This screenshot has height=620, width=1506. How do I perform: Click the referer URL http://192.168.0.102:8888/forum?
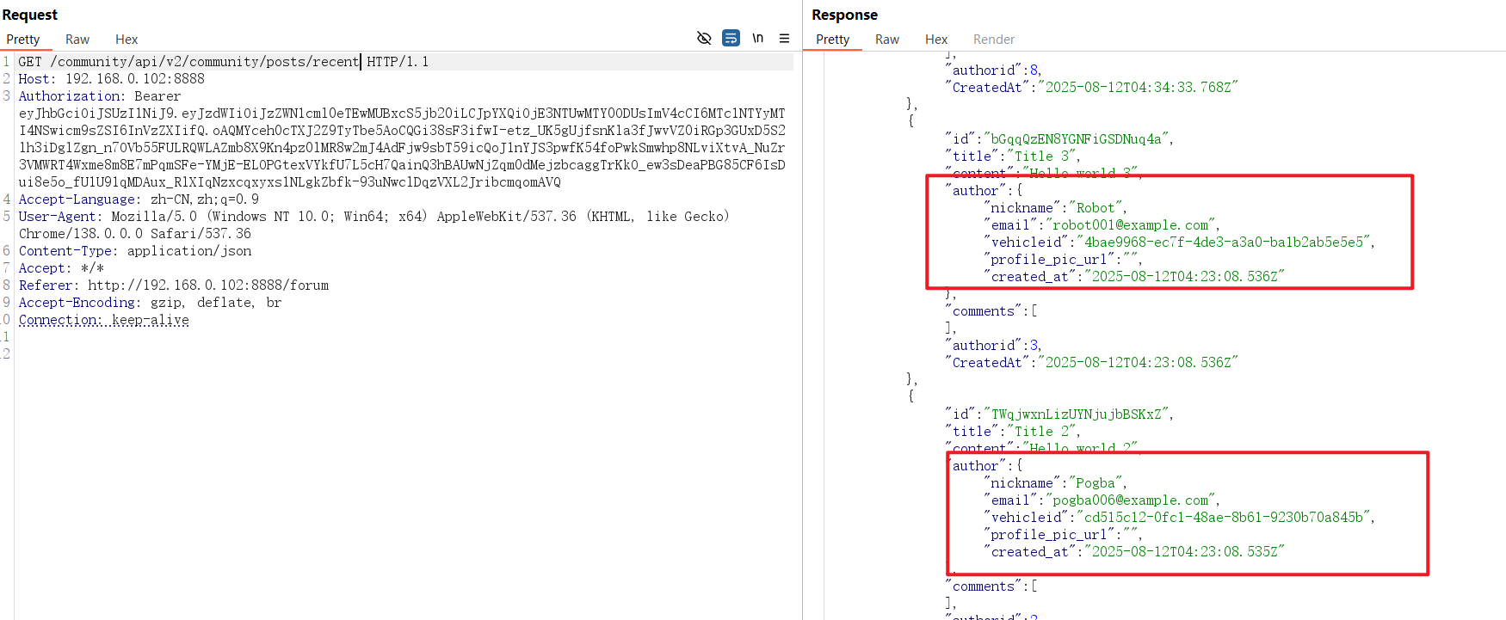tap(208, 285)
